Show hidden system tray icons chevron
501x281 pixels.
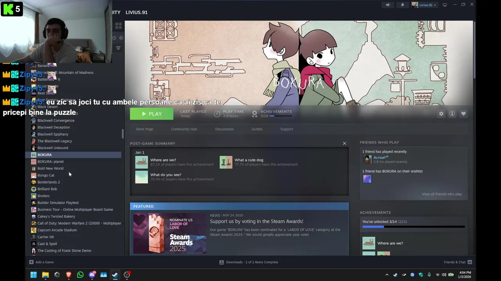tap(387, 275)
